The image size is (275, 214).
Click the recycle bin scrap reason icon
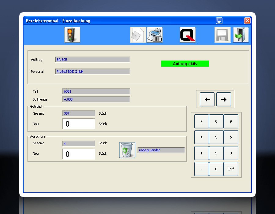tap(127, 150)
